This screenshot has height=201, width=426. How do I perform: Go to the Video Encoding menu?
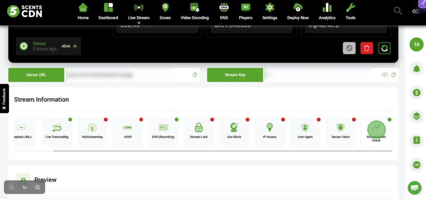pyautogui.click(x=195, y=11)
